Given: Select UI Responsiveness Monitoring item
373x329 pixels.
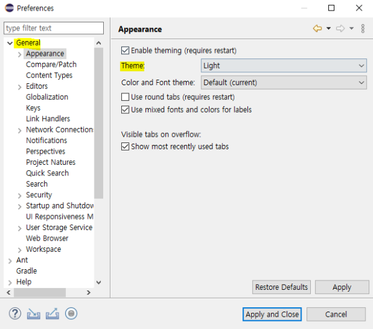Looking at the screenshot, I should click(x=60, y=216).
